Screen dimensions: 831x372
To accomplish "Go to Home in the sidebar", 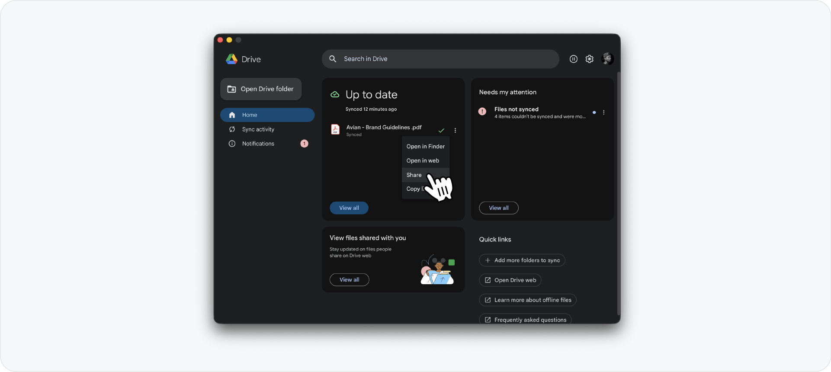I will click(267, 115).
